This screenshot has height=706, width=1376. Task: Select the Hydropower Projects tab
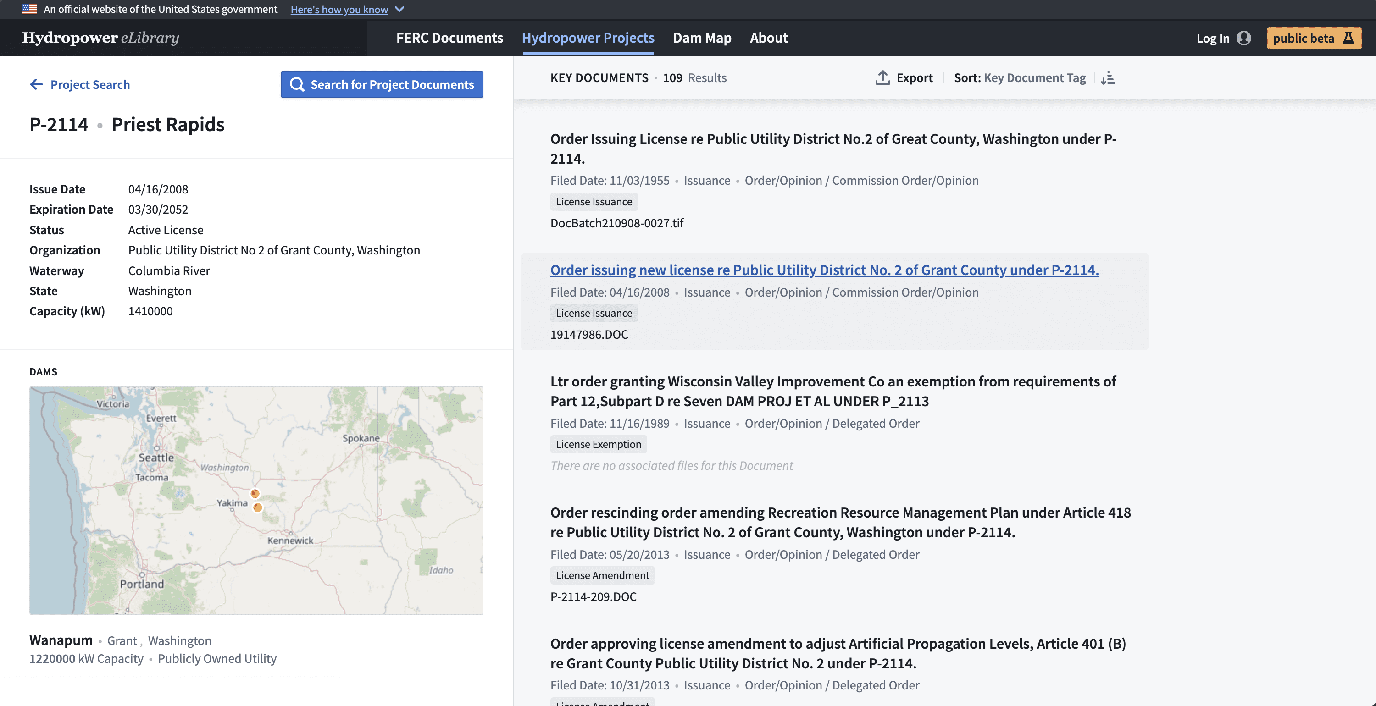(x=588, y=37)
